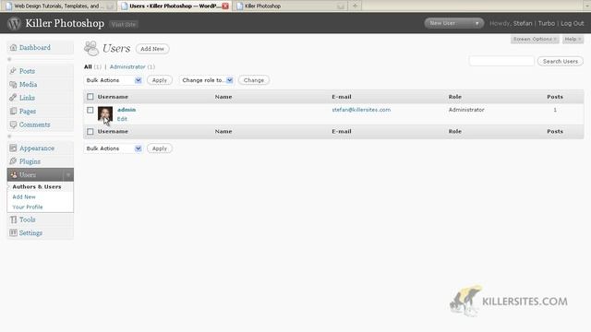Screen dimensions: 591x332
Task: Close the Users browser tab
Action: pyautogui.click(x=225, y=6)
